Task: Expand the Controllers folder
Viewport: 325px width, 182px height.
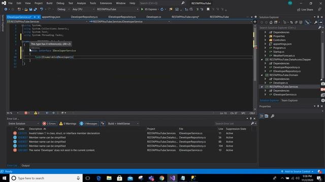Action: tap(265, 40)
